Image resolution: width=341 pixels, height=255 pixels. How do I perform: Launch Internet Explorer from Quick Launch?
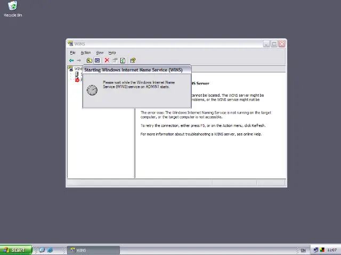click(50, 250)
